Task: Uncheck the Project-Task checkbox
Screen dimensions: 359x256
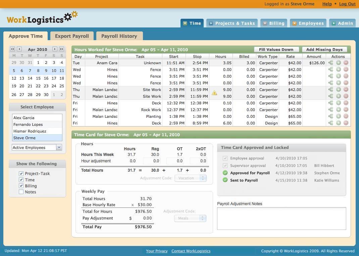Action: pos(21,174)
